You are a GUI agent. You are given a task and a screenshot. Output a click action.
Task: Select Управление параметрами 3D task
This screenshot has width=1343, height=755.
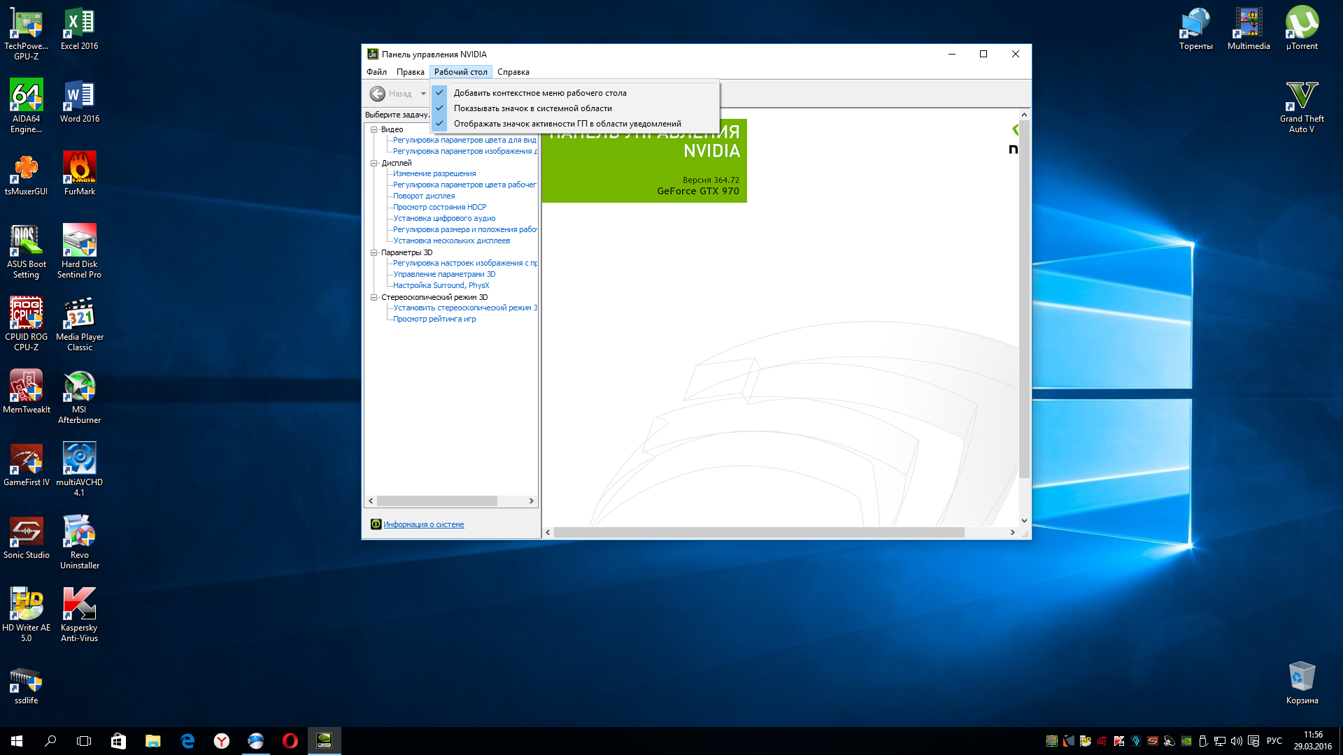(x=444, y=274)
